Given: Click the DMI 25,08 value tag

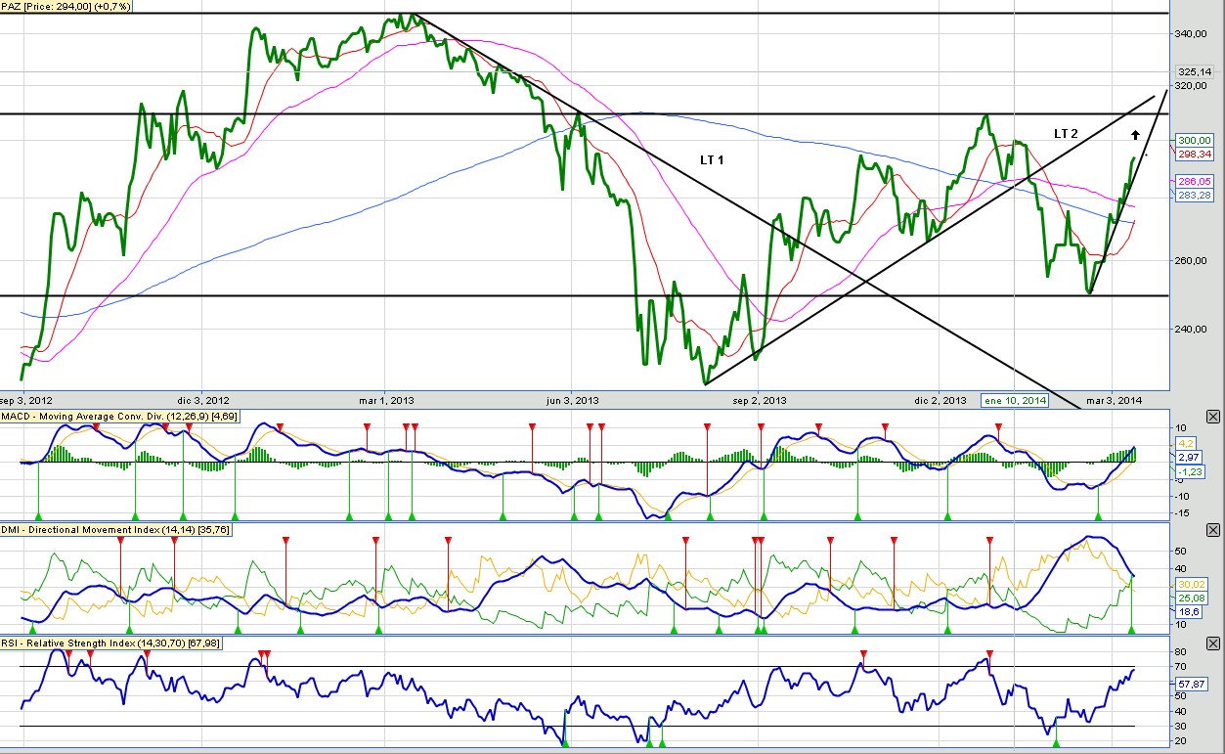Looking at the screenshot, I should (1190, 597).
